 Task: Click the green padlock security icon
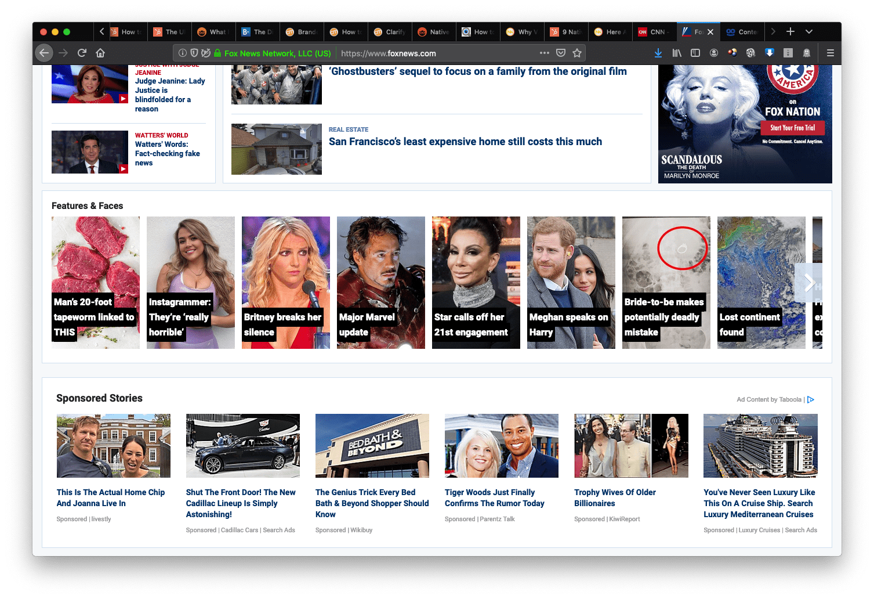pos(217,53)
